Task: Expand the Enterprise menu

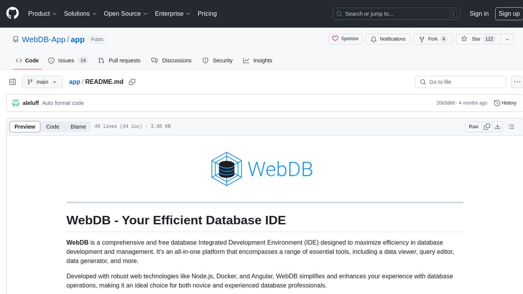Action: 173,13
